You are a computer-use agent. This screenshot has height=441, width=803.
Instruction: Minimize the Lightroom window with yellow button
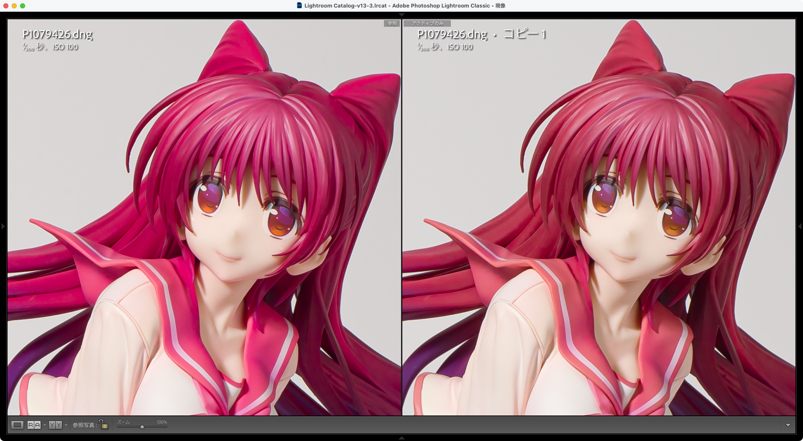[x=14, y=5]
